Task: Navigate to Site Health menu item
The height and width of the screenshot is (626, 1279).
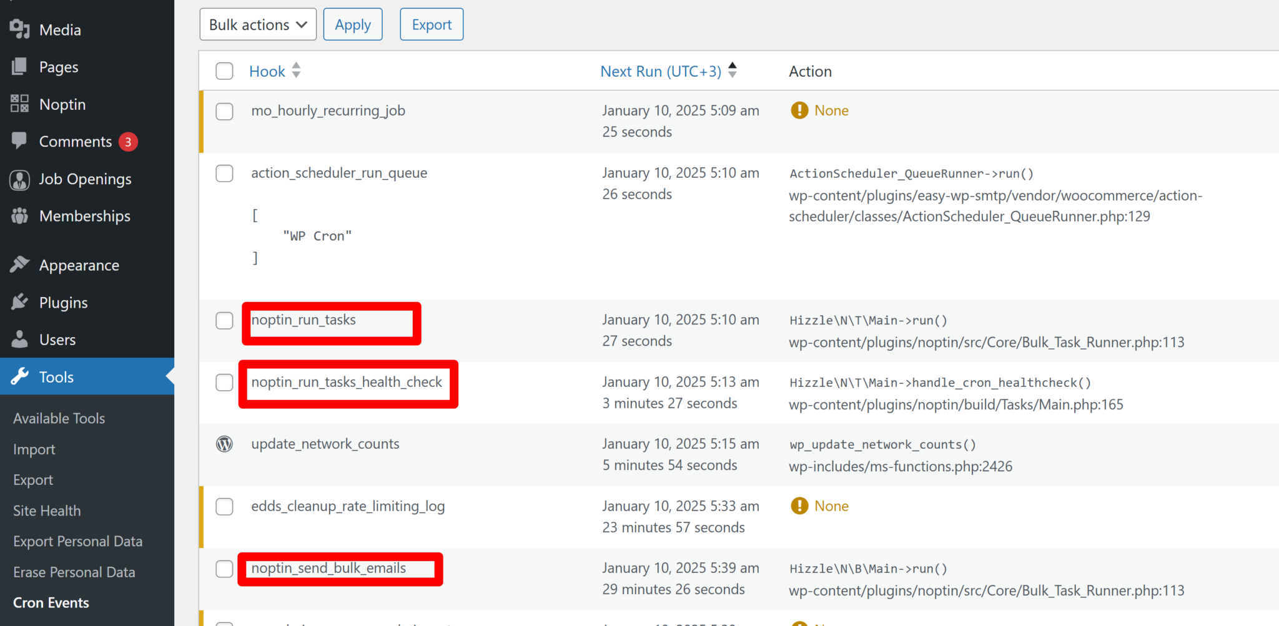Action: [x=46, y=510]
